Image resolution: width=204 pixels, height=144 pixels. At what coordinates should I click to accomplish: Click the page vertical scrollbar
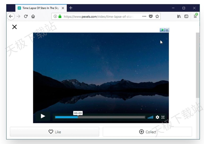tap(198, 65)
